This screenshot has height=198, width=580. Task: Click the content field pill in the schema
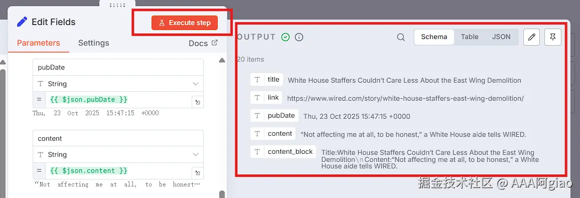[273, 133]
